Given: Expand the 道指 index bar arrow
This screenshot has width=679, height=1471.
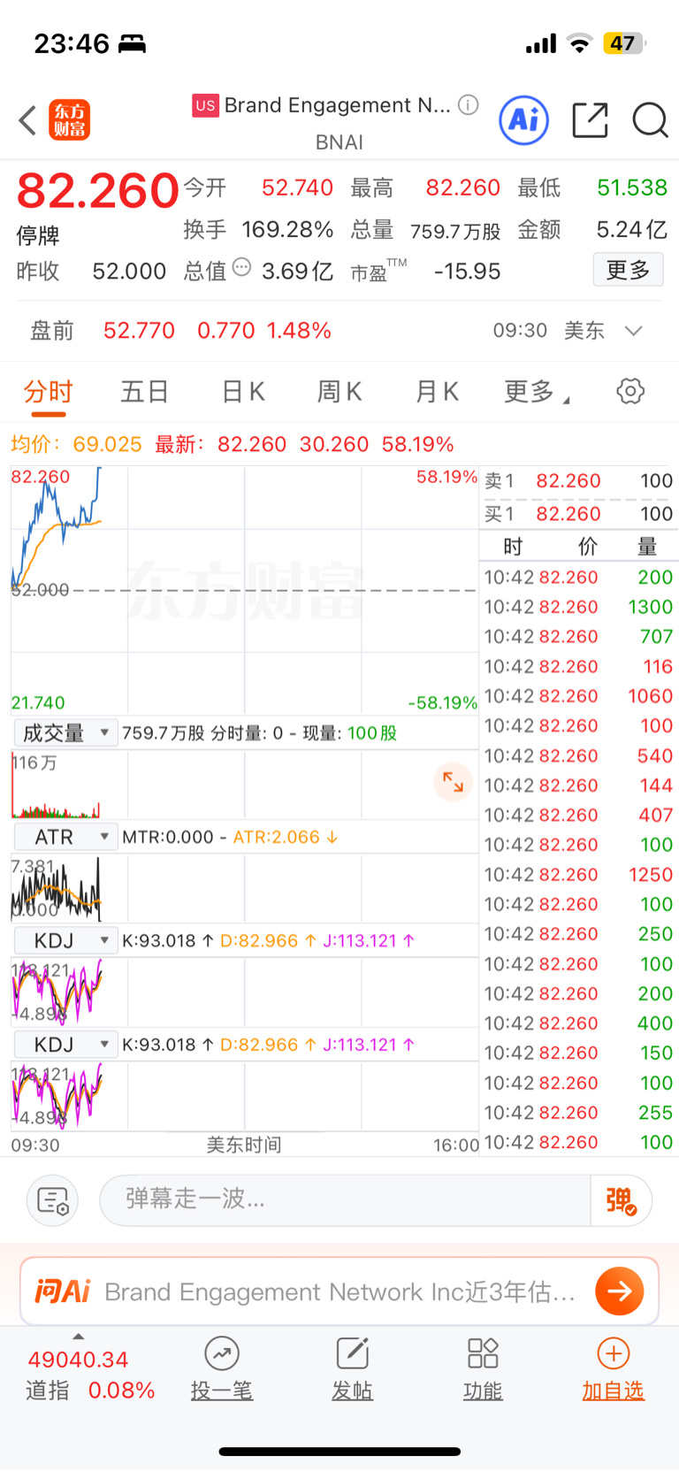Looking at the screenshot, I should (x=78, y=1336).
